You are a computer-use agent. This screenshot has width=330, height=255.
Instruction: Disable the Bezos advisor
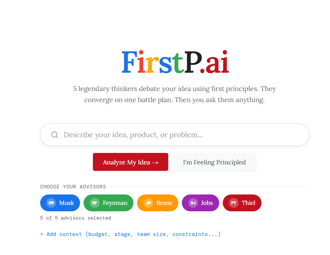pyautogui.click(x=157, y=203)
